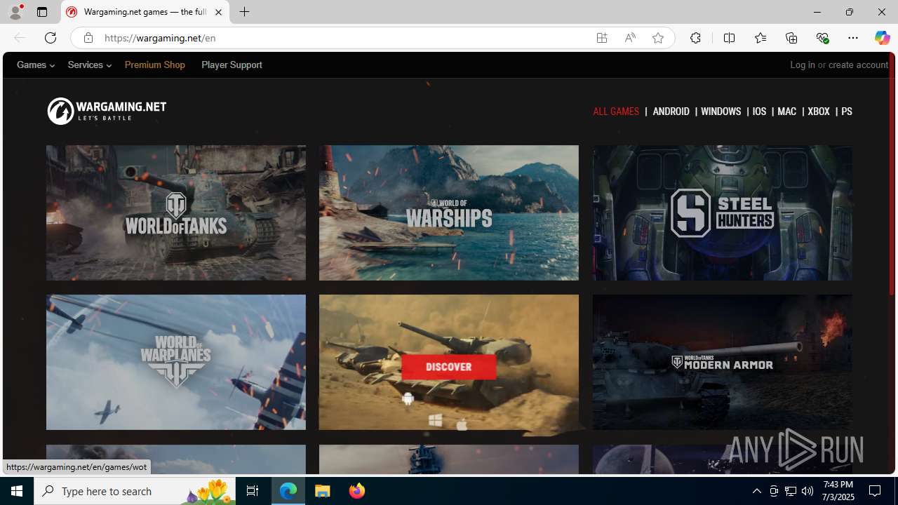Close the Wargaming.net browser tab
Image resolution: width=898 pixels, height=505 pixels.
coord(218,12)
